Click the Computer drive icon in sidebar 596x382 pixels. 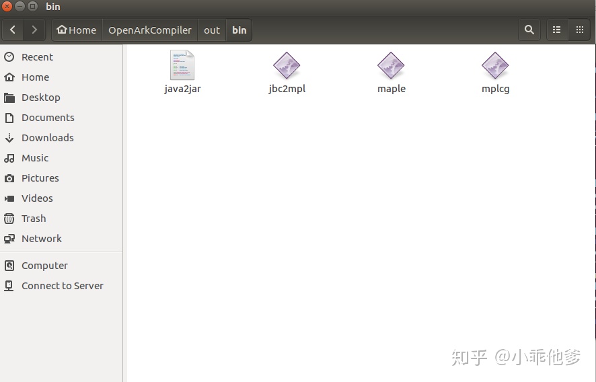9,265
